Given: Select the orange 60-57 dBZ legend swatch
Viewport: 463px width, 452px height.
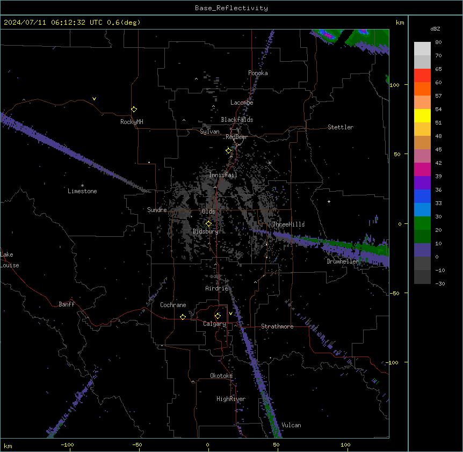Looking at the screenshot, I should [422, 89].
